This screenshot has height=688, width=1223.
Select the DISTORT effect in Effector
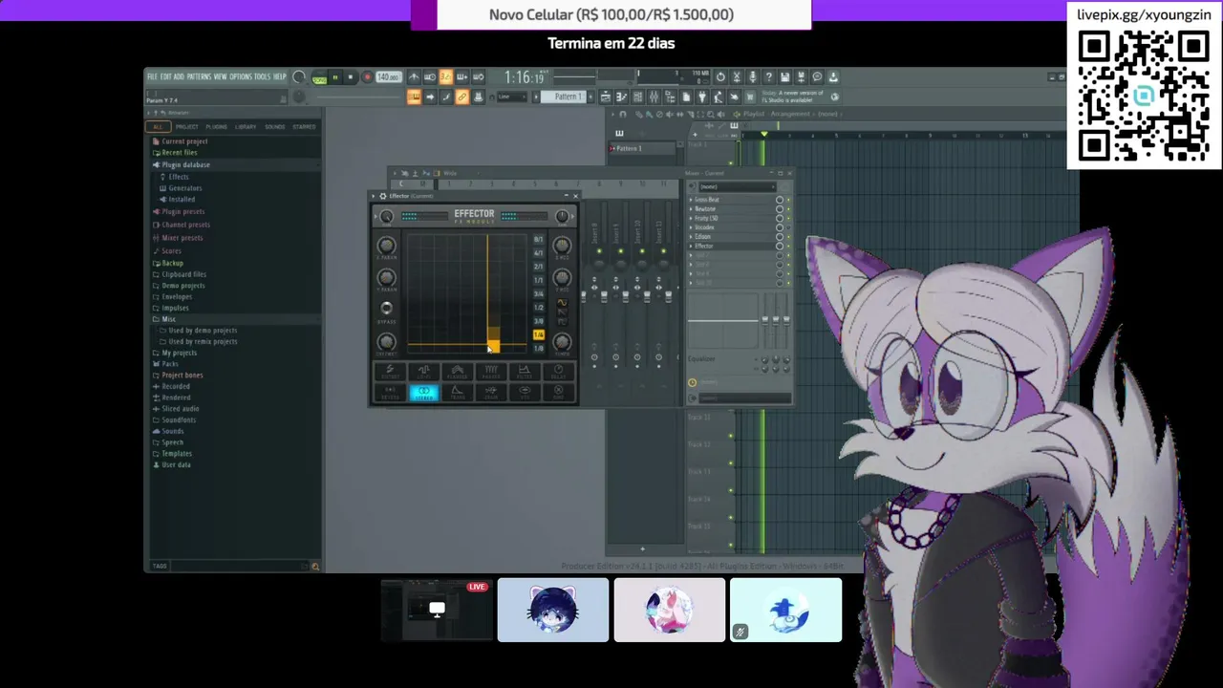click(x=390, y=371)
